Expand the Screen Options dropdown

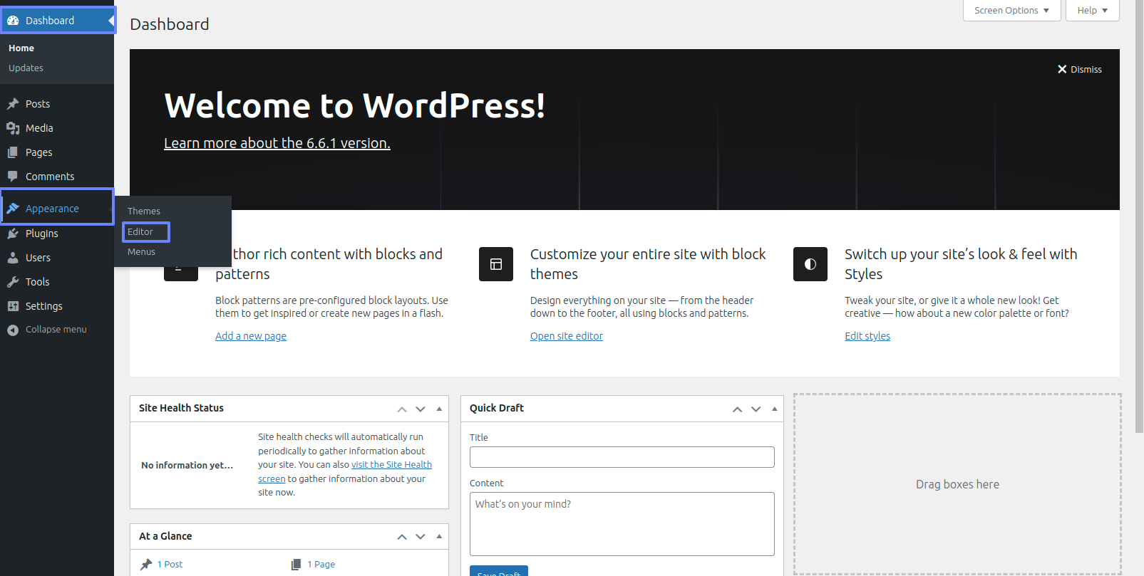(1011, 11)
